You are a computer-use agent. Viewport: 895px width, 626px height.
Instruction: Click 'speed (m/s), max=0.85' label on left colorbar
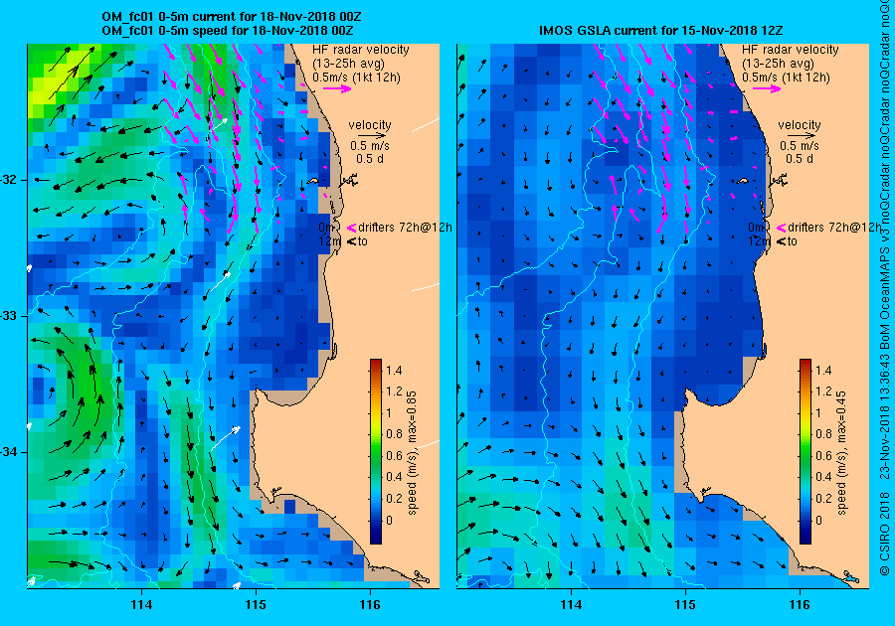(412, 453)
